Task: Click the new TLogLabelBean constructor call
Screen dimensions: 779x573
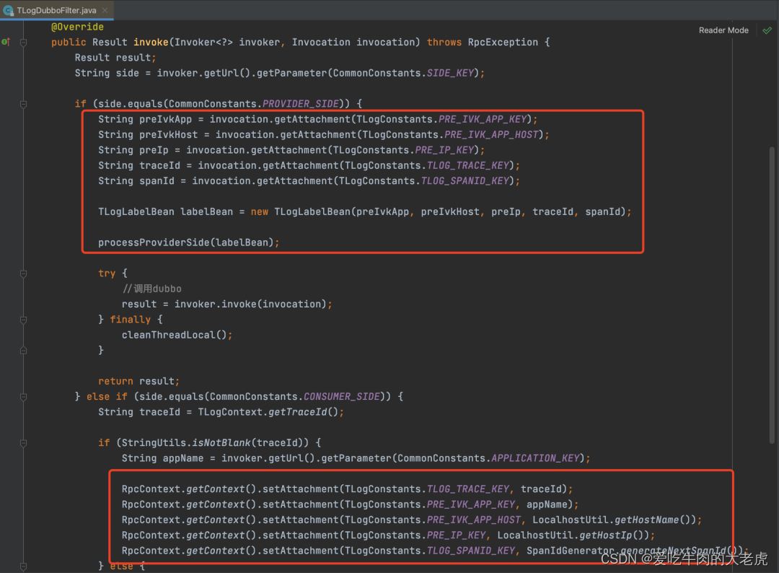Action: pos(438,211)
